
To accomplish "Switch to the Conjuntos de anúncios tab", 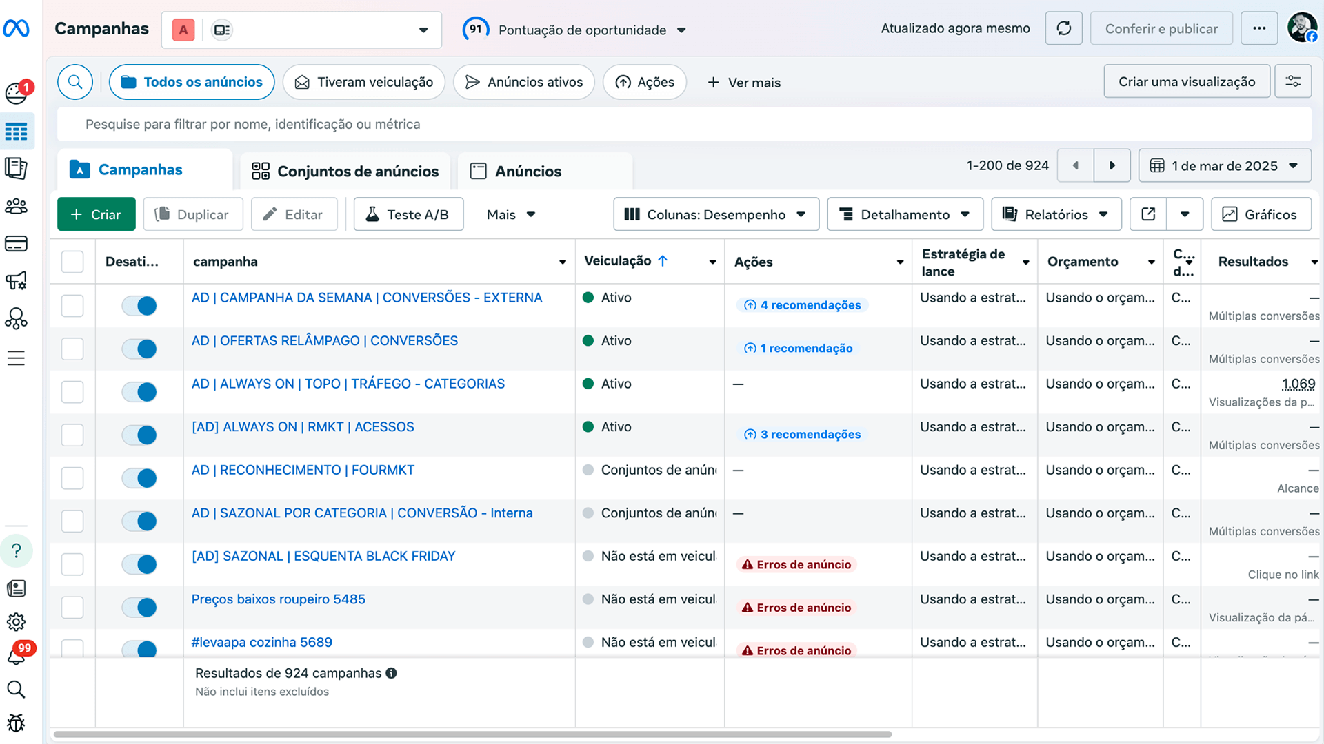I will (x=345, y=171).
